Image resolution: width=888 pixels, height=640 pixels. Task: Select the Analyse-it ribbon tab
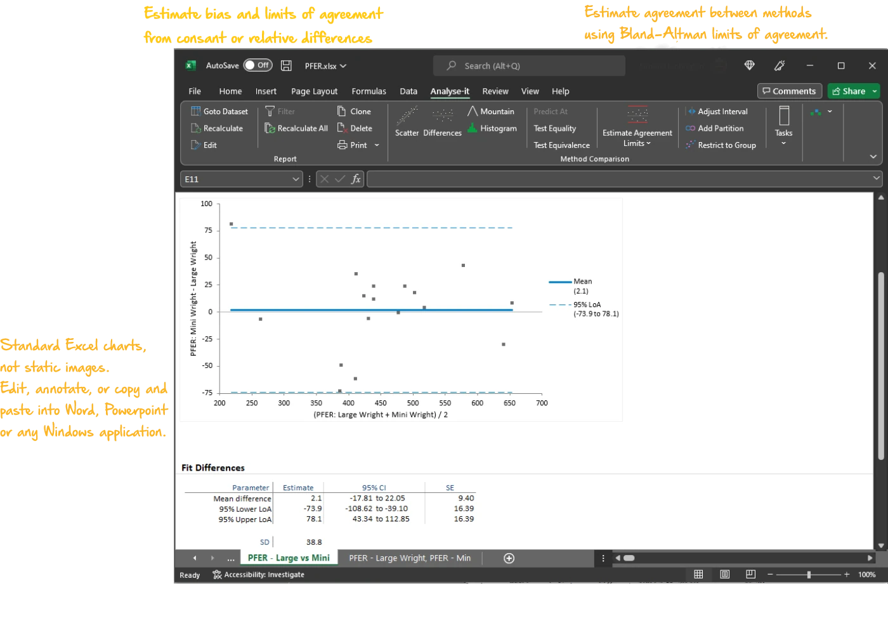pyautogui.click(x=450, y=91)
